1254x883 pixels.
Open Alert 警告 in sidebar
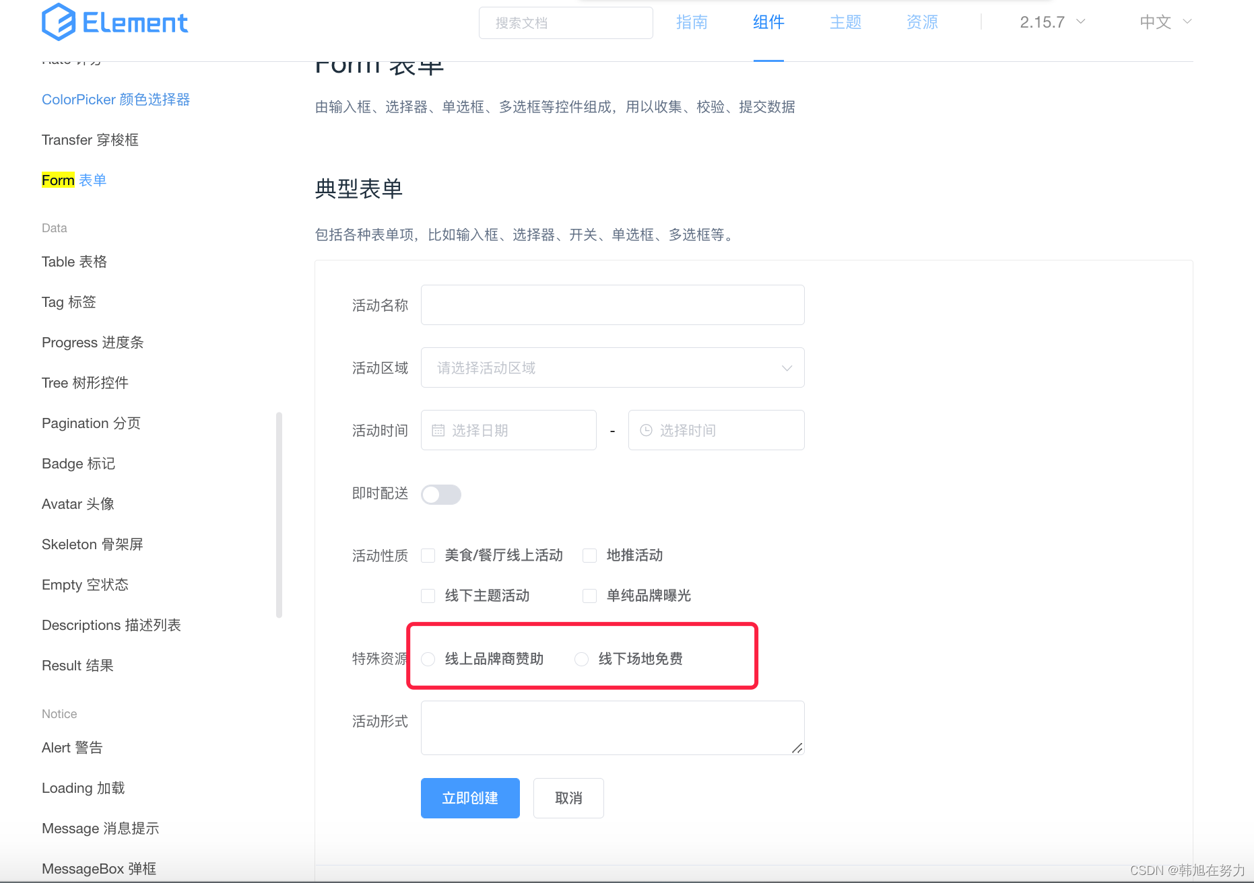pyautogui.click(x=72, y=748)
